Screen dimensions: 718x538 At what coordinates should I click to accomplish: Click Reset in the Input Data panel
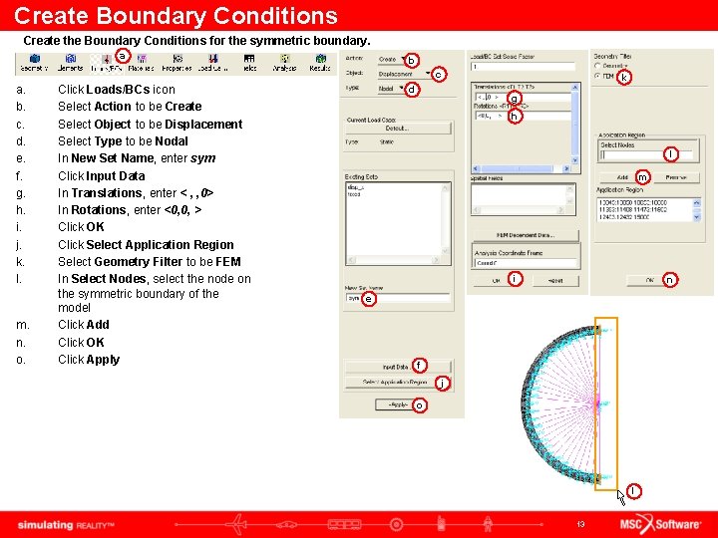point(555,280)
